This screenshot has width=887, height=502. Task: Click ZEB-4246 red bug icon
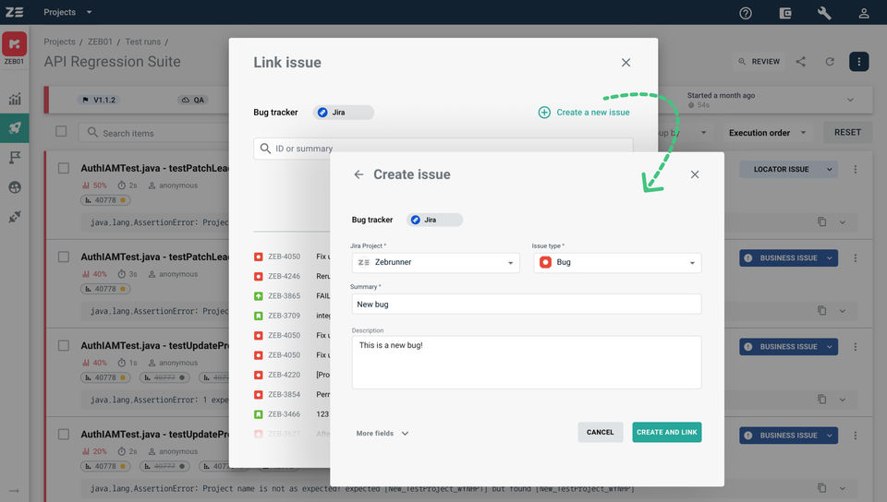coord(258,276)
